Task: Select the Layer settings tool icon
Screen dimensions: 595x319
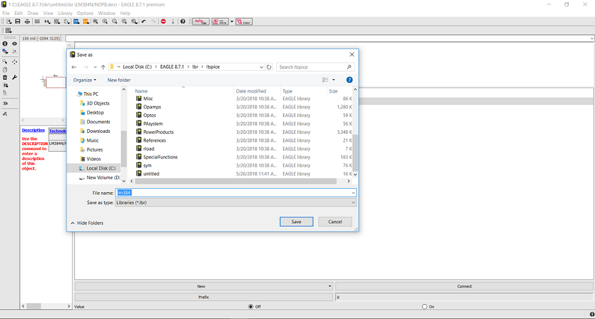Action: (5, 51)
